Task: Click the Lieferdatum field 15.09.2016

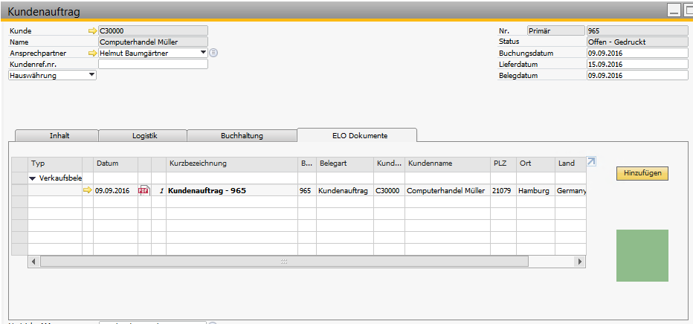Action: coord(637,64)
